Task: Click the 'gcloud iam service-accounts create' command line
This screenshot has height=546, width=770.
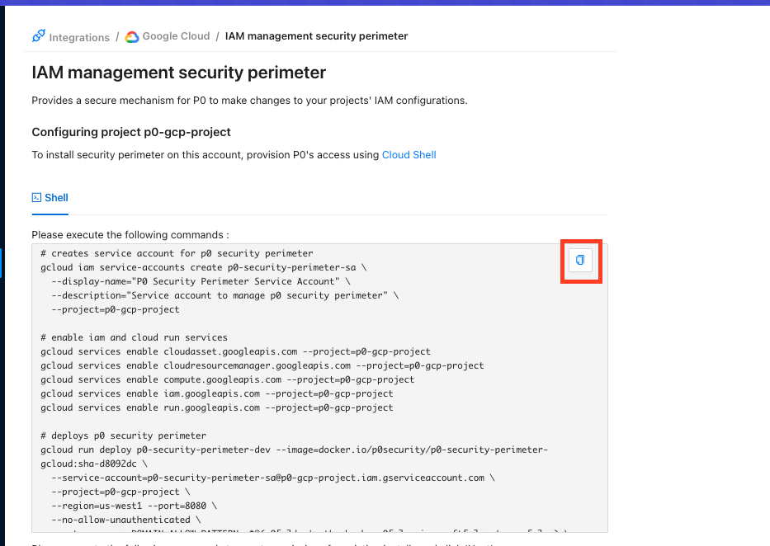Action: [203, 267]
